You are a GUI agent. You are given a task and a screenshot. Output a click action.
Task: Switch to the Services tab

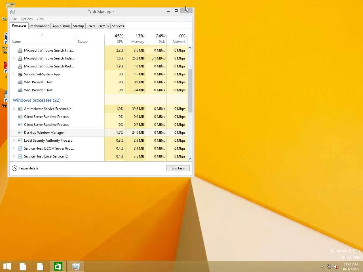point(118,26)
